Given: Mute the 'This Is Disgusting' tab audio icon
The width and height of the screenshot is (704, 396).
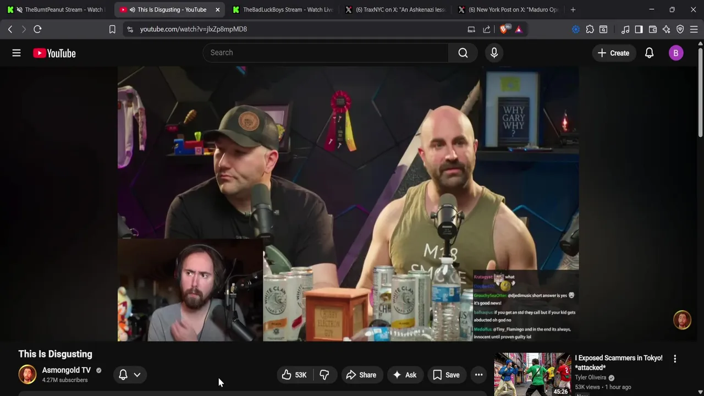Looking at the screenshot, I should click(132, 10).
